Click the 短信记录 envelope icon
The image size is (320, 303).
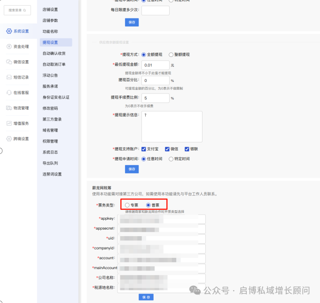(x=9, y=77)
